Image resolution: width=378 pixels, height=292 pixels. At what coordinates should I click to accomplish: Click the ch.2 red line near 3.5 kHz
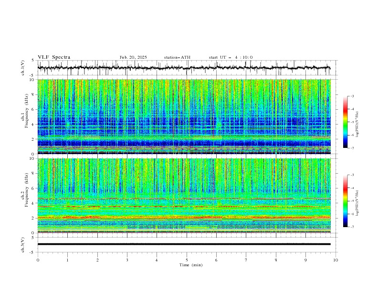click(184, 207)
